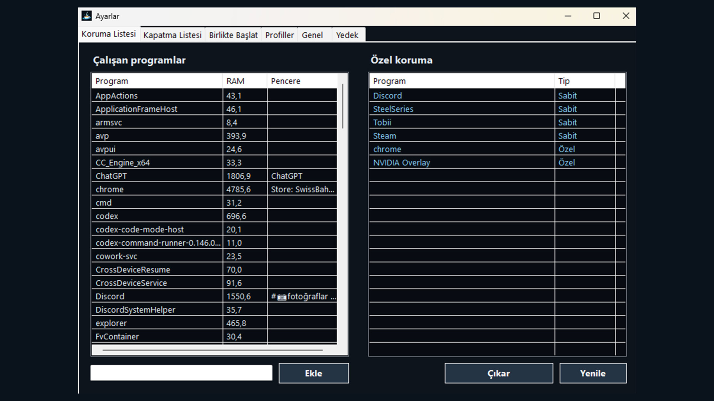The image size is (714, 401).
Task: Select the CrossDeviceService row
Action: pos(214,283)
